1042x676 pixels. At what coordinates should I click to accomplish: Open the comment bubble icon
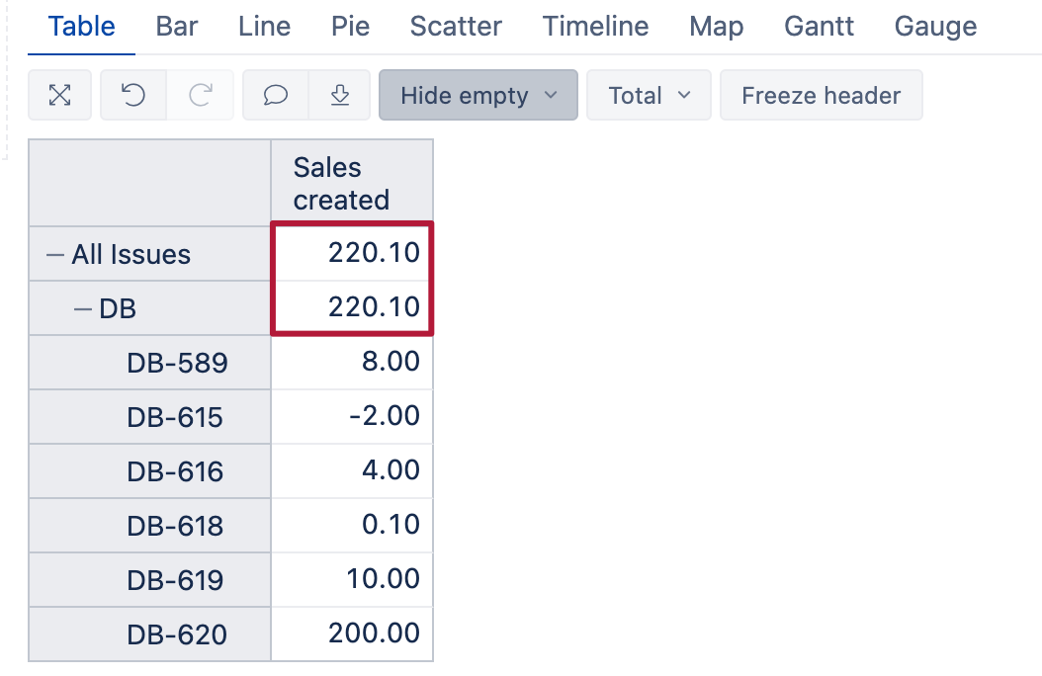(276, 95)
